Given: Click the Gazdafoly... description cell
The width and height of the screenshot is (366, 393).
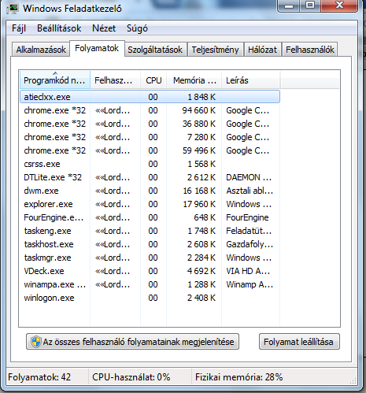Looking at the screenshot, I should pos(250,244).
